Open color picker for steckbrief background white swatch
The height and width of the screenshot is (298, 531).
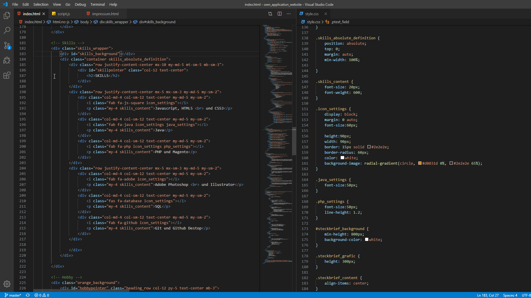click(x=367, y=239)
